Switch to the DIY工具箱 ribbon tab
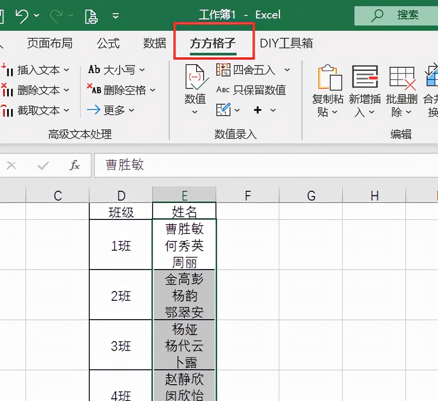Viewport: 438px width, 401px height. [x=286, y=44]
